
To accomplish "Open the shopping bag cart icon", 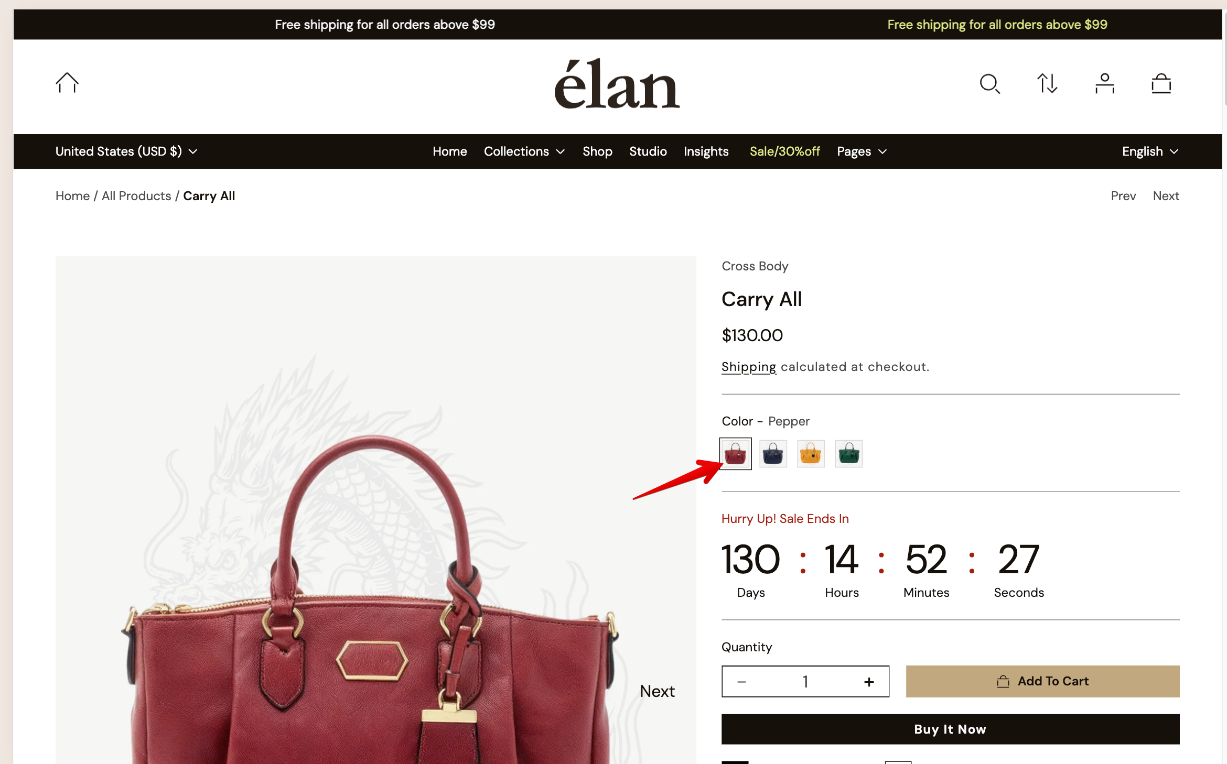I will pyautogui.click(x=1161, y=83).
